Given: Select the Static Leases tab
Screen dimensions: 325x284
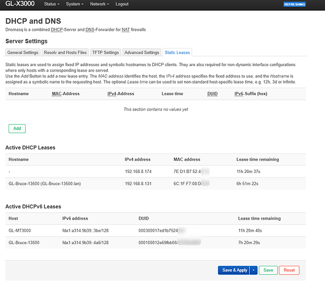Looking at the screenshot, I should [177, 52].
